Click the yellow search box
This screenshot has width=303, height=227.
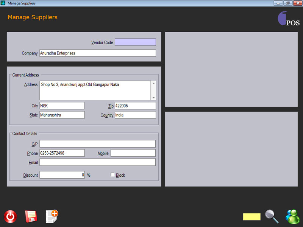251,217
